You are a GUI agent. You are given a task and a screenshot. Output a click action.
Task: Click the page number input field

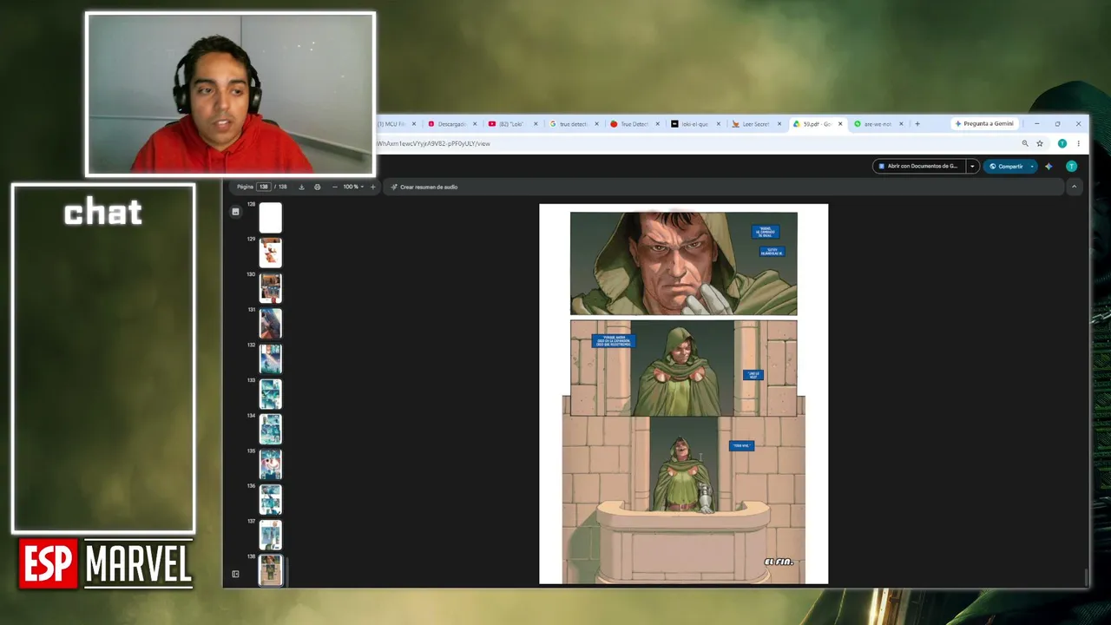click(x=263, y=187)
